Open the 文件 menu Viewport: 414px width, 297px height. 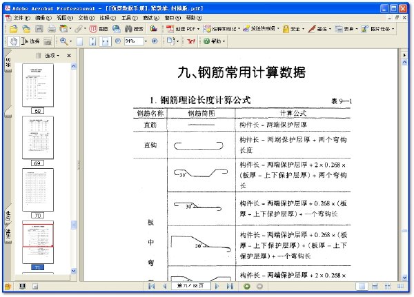(x=22, y=18)
